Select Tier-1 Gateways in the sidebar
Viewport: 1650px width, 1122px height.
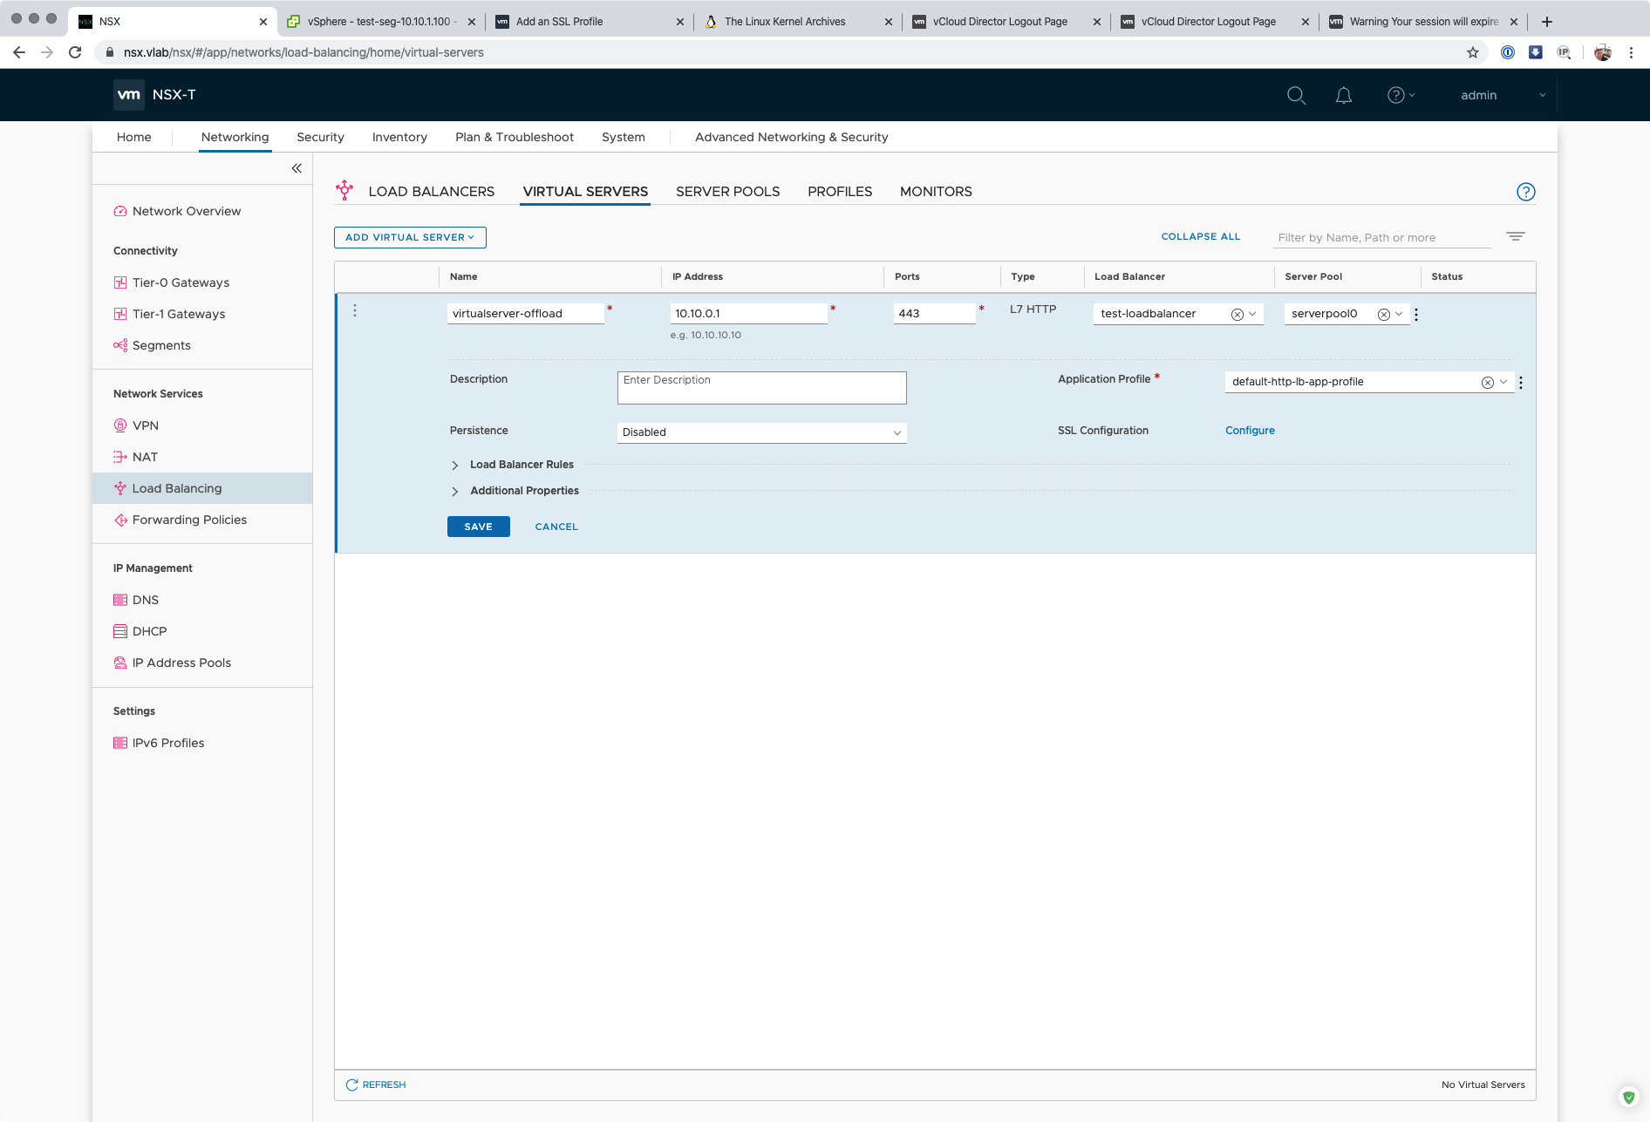click(x=179, y=314)
